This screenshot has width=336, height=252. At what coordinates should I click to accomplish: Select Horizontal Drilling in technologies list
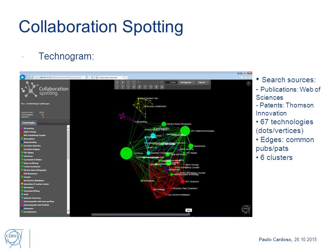(x=30, y=191)
